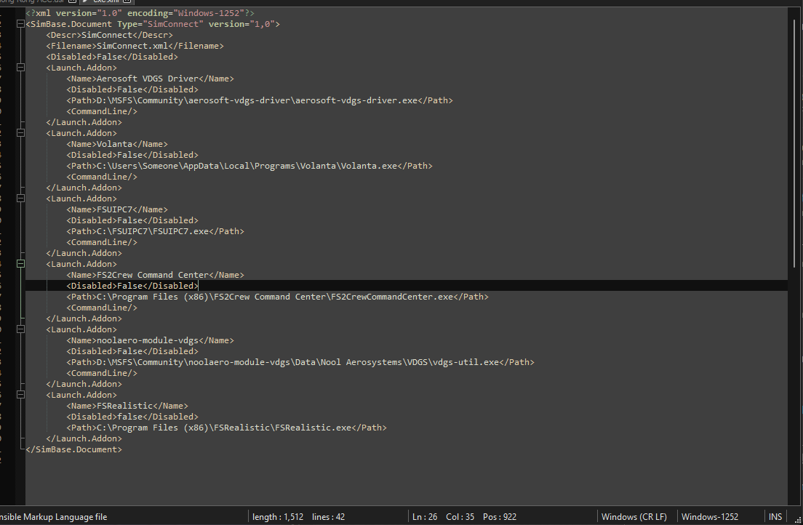Click the FSUIPC7.exe path line
This screenshot has width=803, height=525.
point(155,231)
